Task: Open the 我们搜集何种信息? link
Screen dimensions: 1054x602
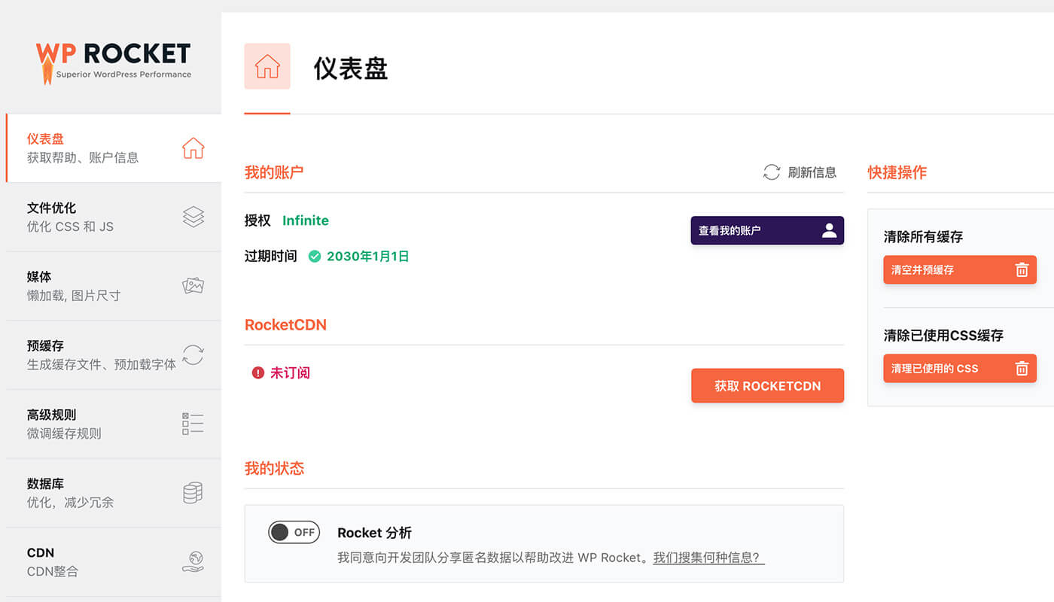Action: [x=708, y=558]
